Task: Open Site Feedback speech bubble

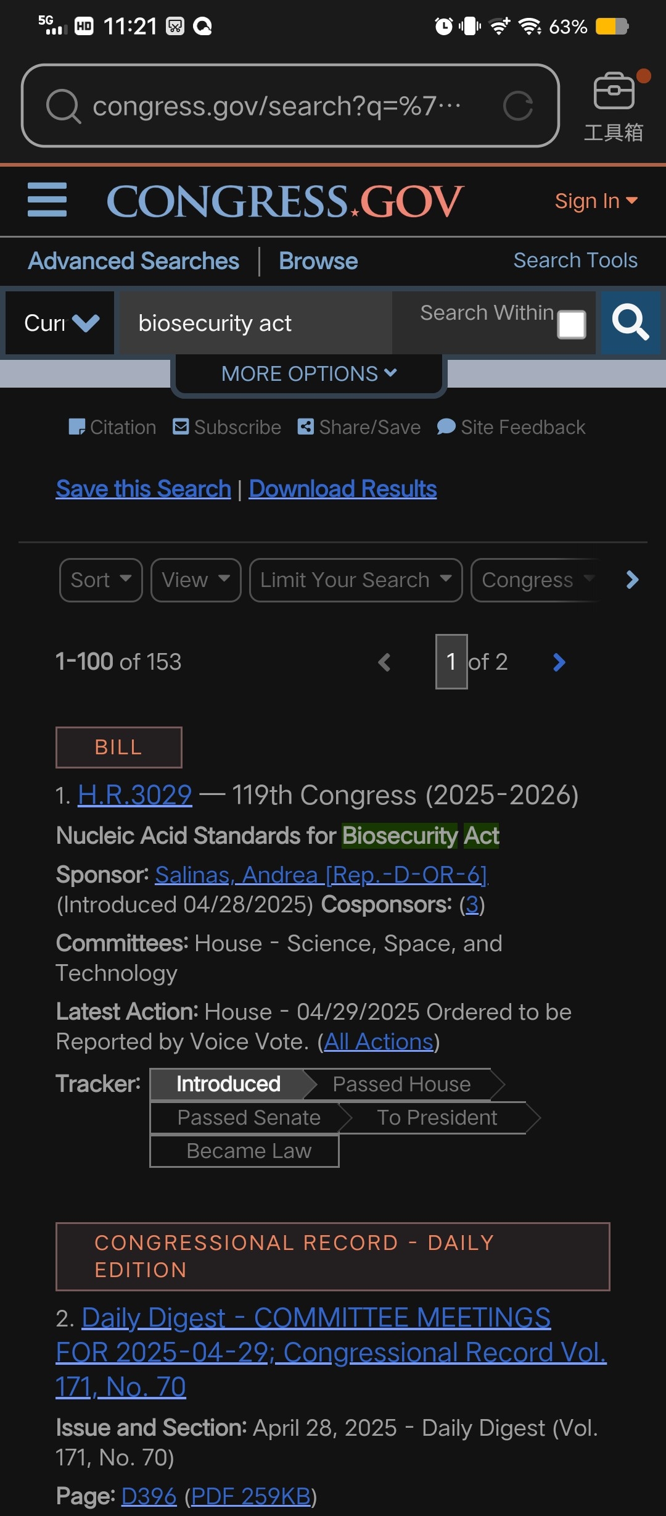Action: tap(511, 427)
